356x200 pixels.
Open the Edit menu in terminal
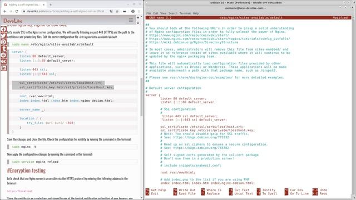(x=156, y=13)
